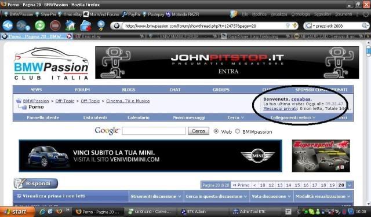Follow the Cinema, TV e Musica link
The image size is (371, 217).
pos(128,101)
